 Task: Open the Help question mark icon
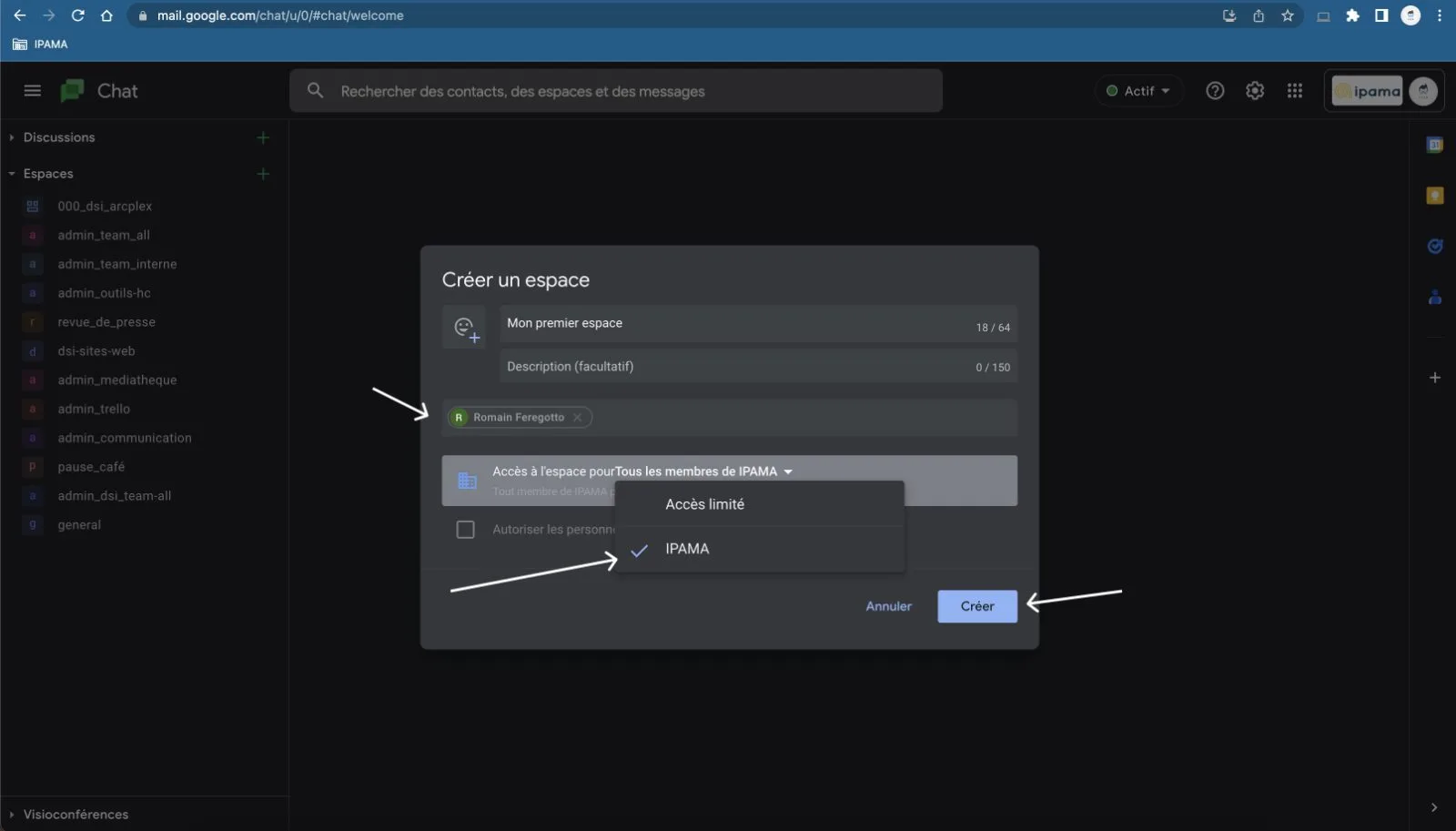coord(1215,90)
